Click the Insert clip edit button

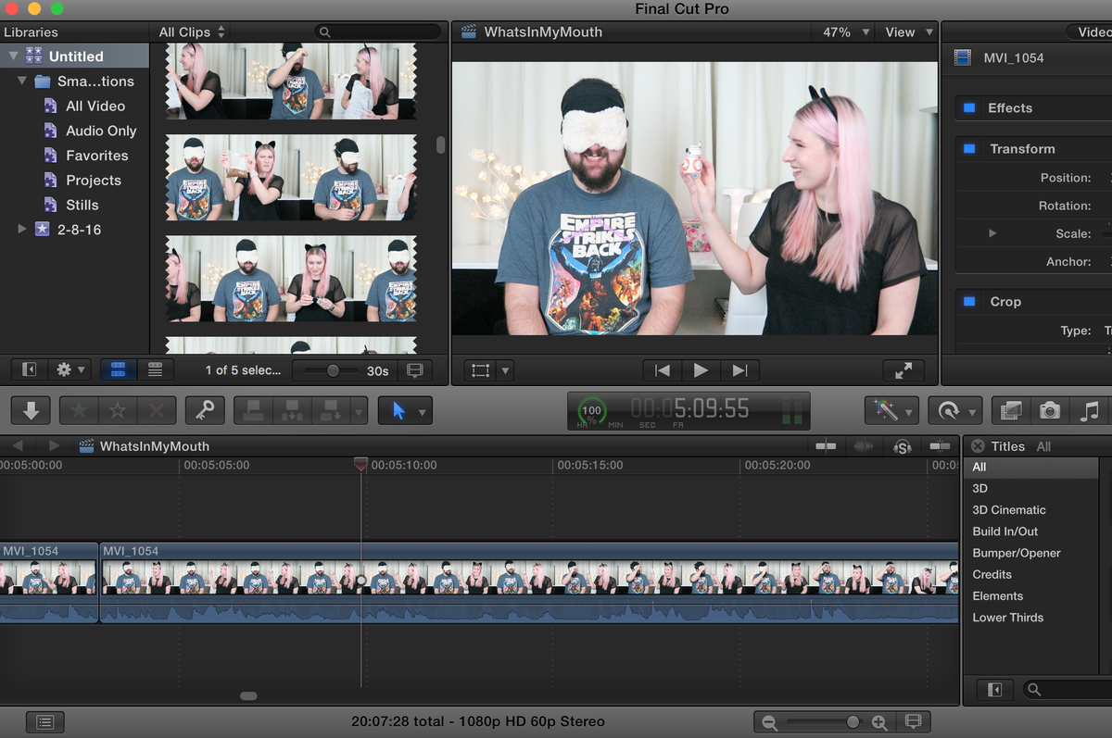[x=291, y=410]
